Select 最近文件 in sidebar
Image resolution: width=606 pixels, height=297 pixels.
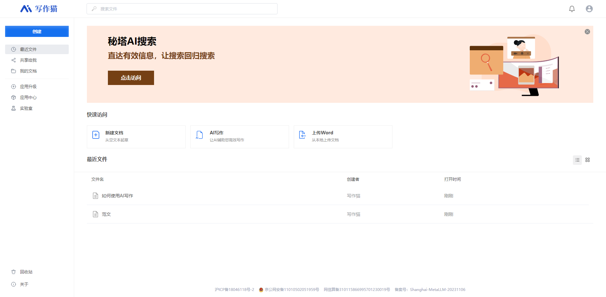[x=37, y=49]
